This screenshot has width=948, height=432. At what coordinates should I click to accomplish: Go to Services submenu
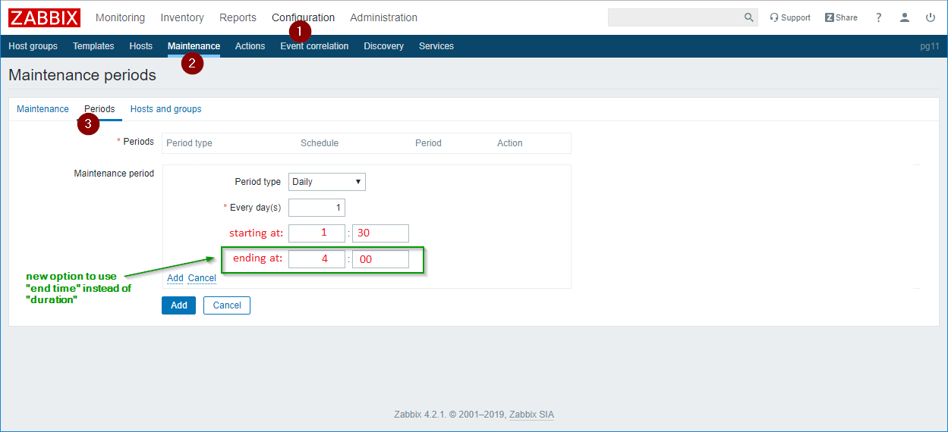[436, 46]
